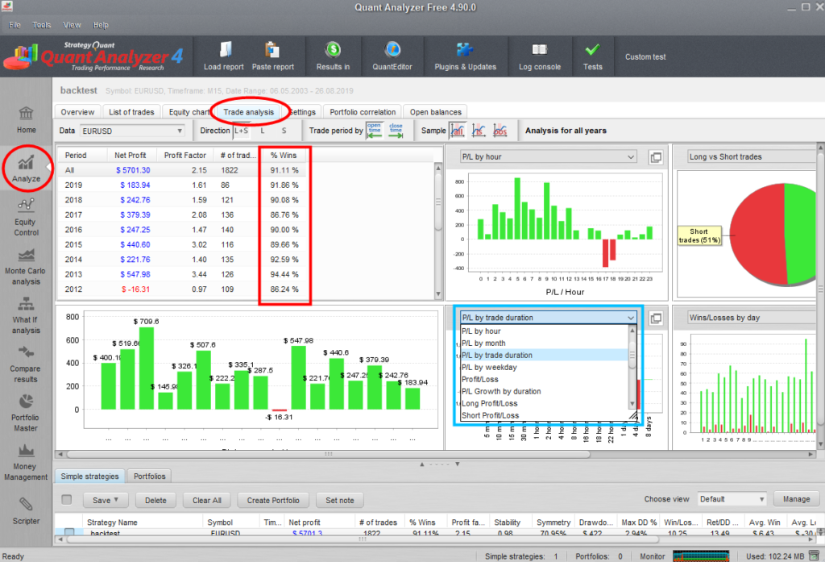
Task: Click the Clear All button
Action: coord(207,500)
